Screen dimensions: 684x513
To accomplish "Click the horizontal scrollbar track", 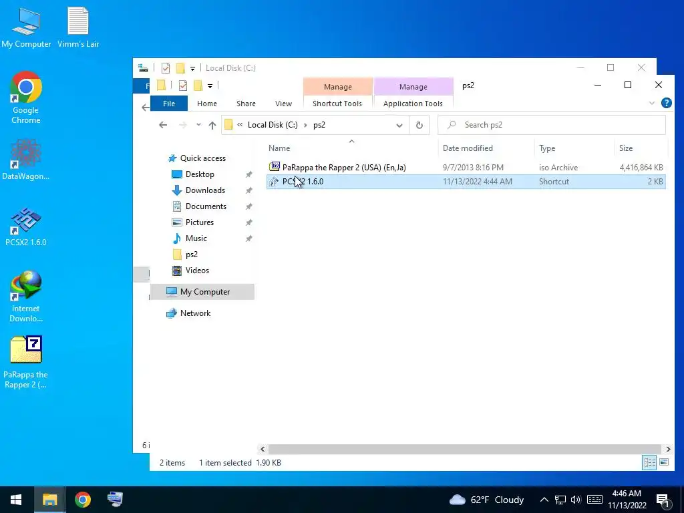I will click(x=465, y=449).
